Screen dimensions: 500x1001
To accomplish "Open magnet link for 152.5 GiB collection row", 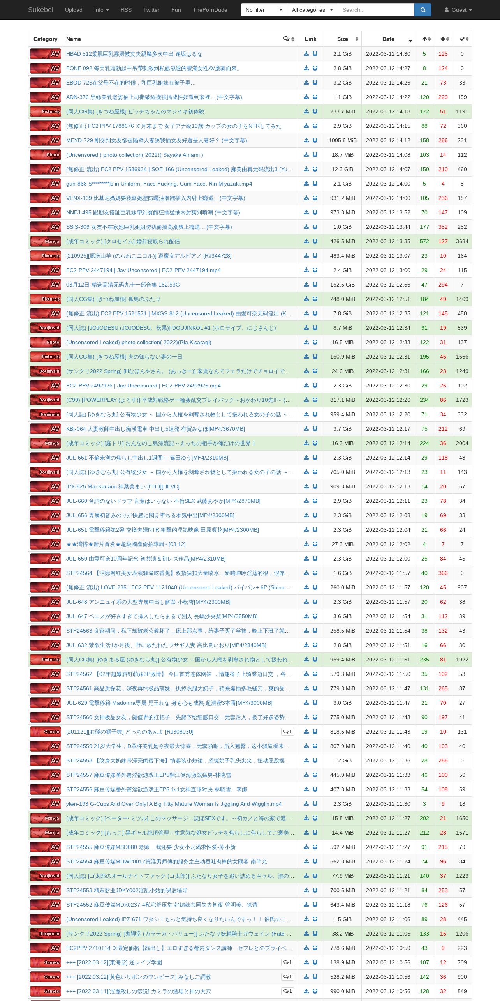I will tap(315, 285).
